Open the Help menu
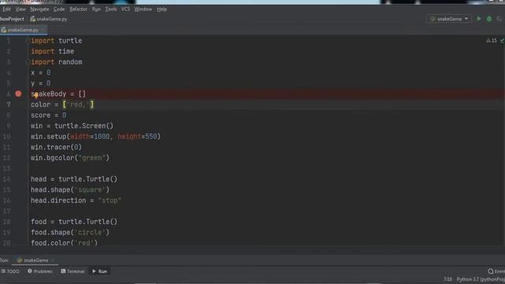 click(162, 9)
